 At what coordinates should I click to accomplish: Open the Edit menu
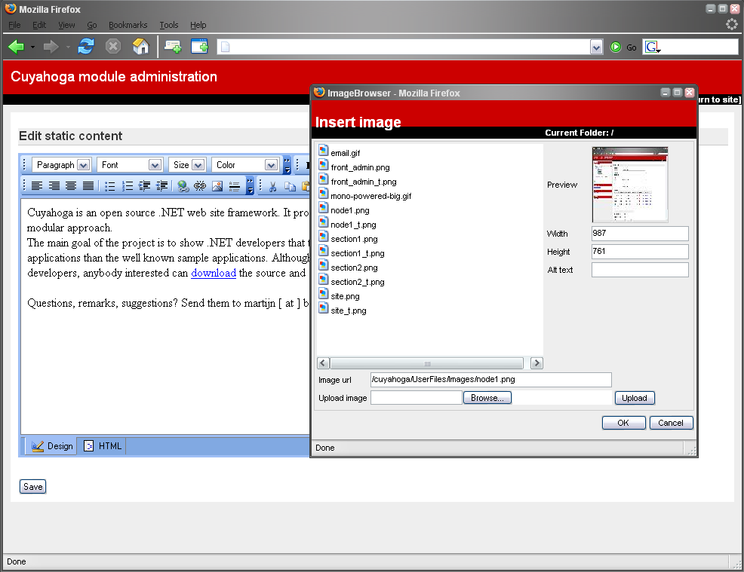pos(39,25)
